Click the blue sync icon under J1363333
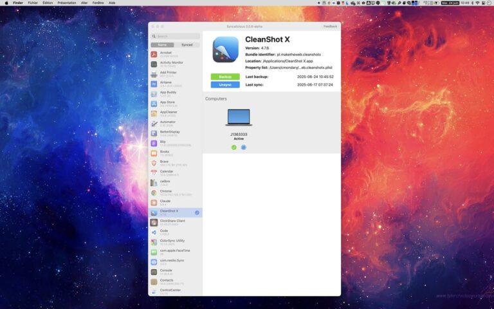This screenshot has width=494, height=309. [244, 147]
